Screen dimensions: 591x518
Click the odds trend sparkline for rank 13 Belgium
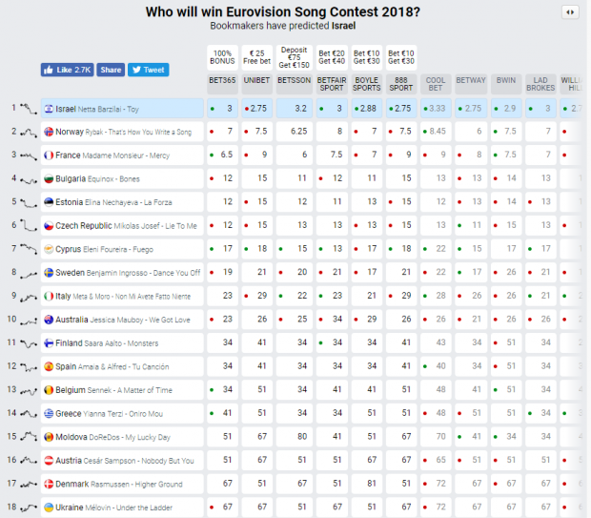pos(29,391)
